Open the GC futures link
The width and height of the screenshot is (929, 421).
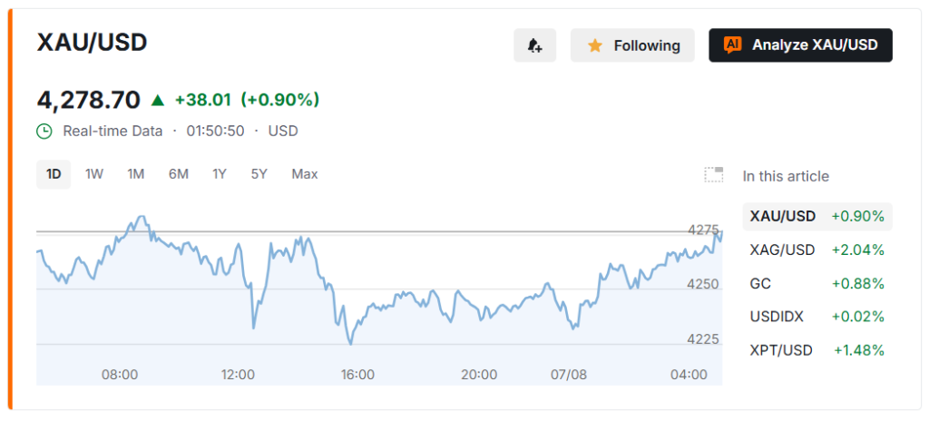pos(817,283)
